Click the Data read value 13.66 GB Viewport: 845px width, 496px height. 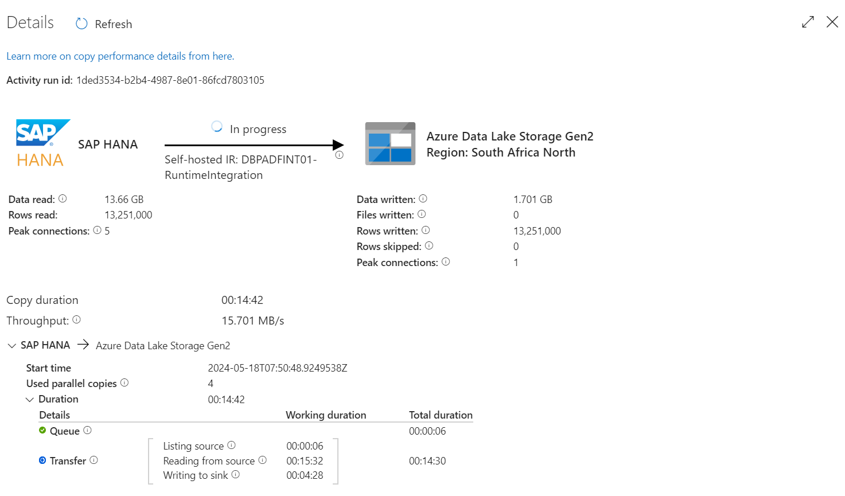point(124,200)
